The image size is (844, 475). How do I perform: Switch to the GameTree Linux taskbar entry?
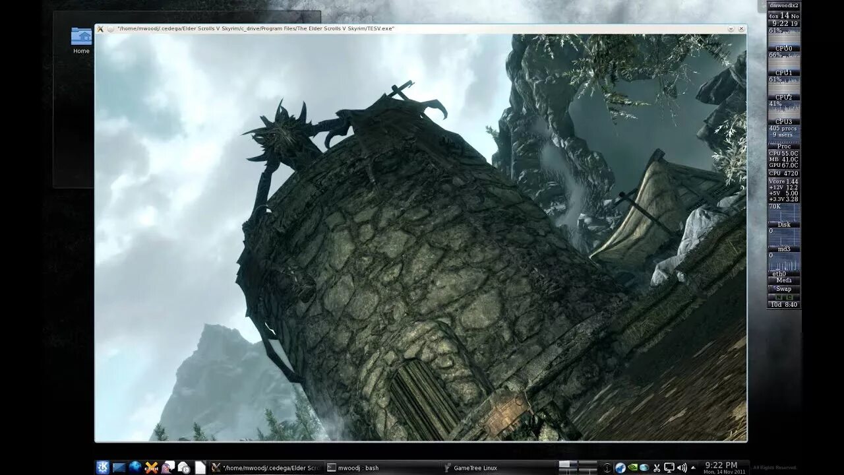point(498,468)
